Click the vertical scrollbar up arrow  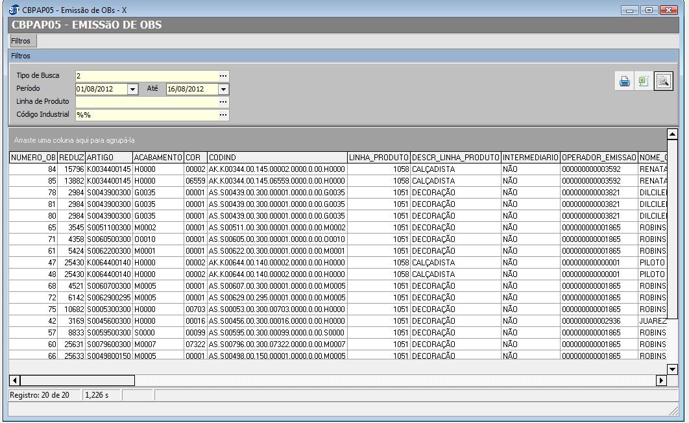click(x=672, y=134)
